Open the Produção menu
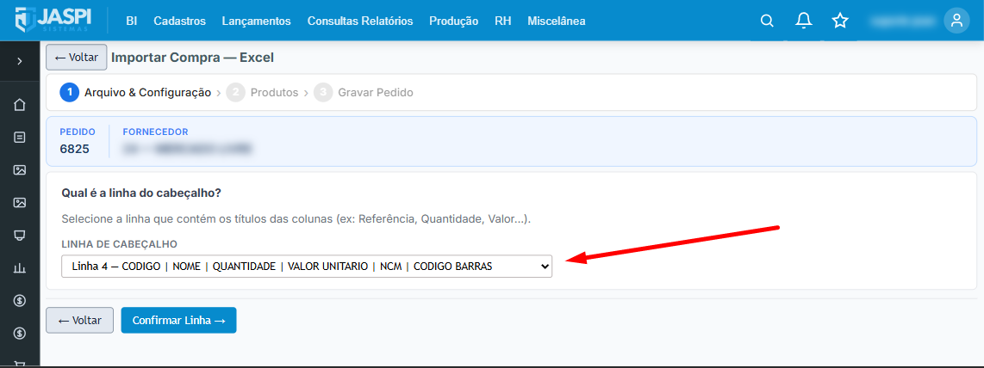984x368 pixels. point(454,21)
